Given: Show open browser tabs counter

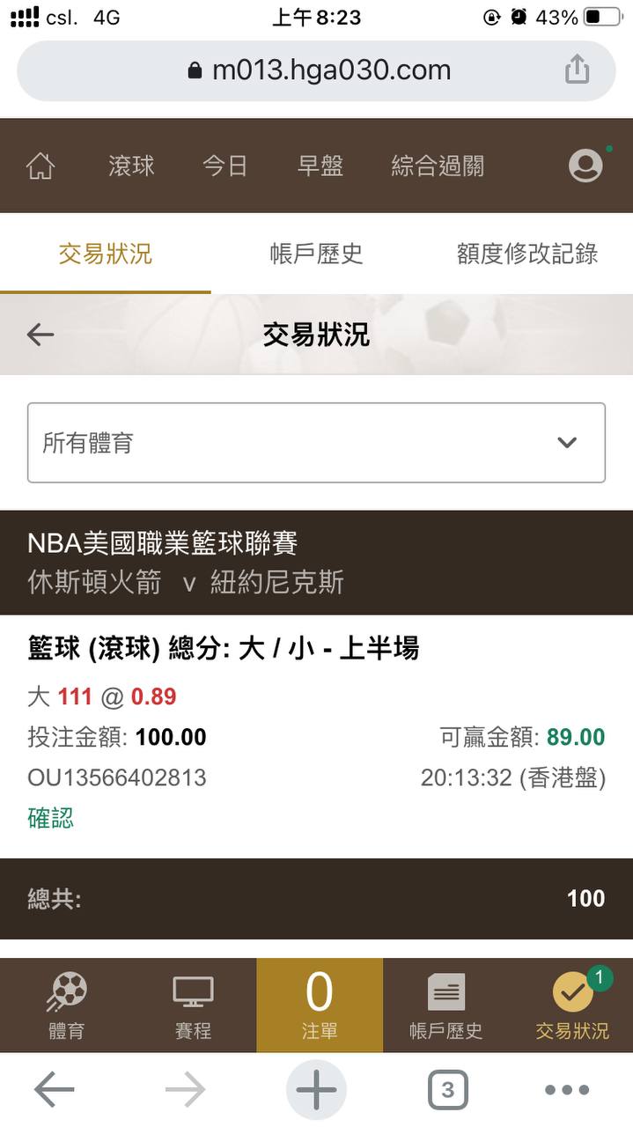Looking at the screenshot, I should click(447, 1091).
